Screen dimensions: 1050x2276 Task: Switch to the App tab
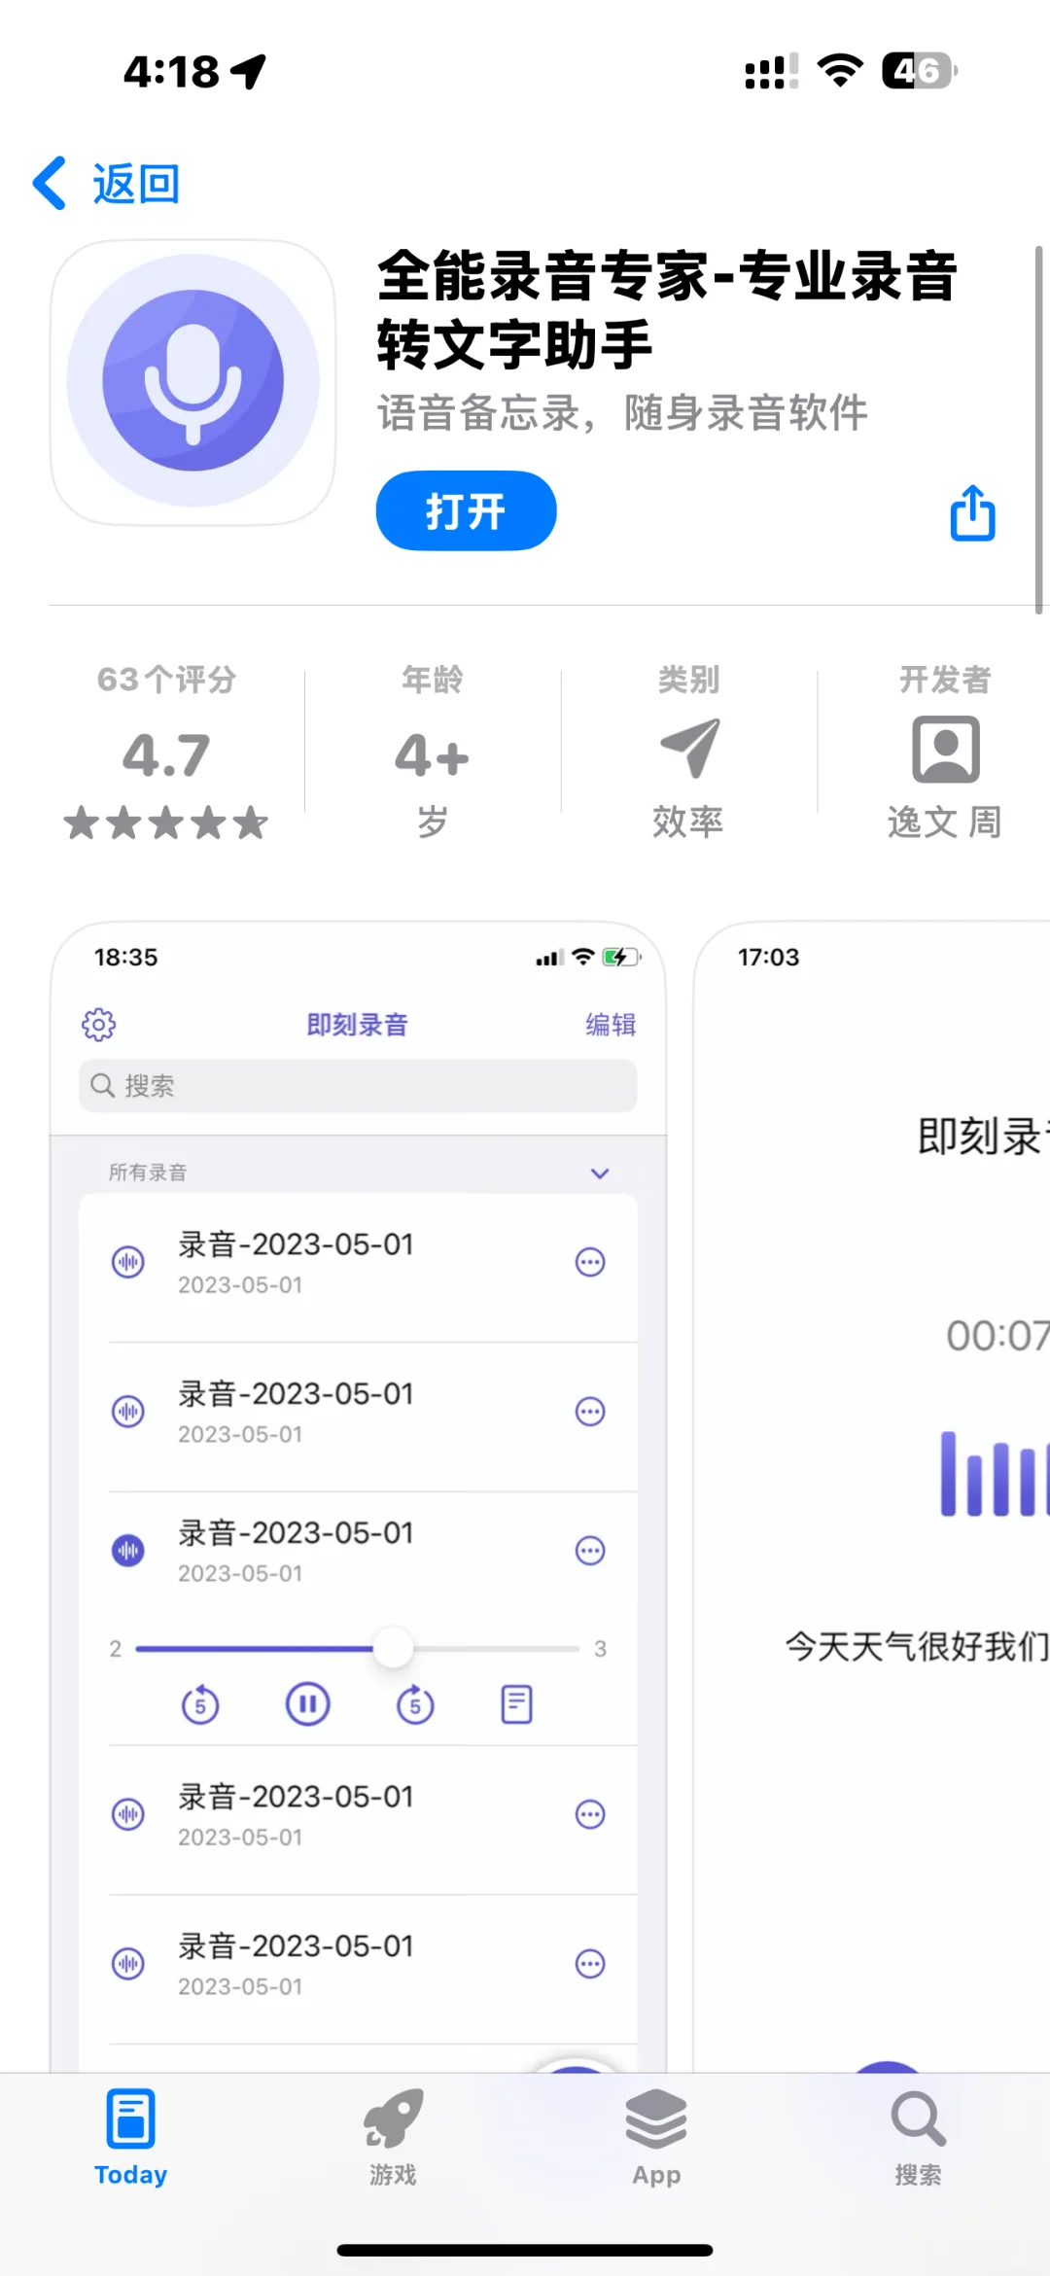[656, 2137]
